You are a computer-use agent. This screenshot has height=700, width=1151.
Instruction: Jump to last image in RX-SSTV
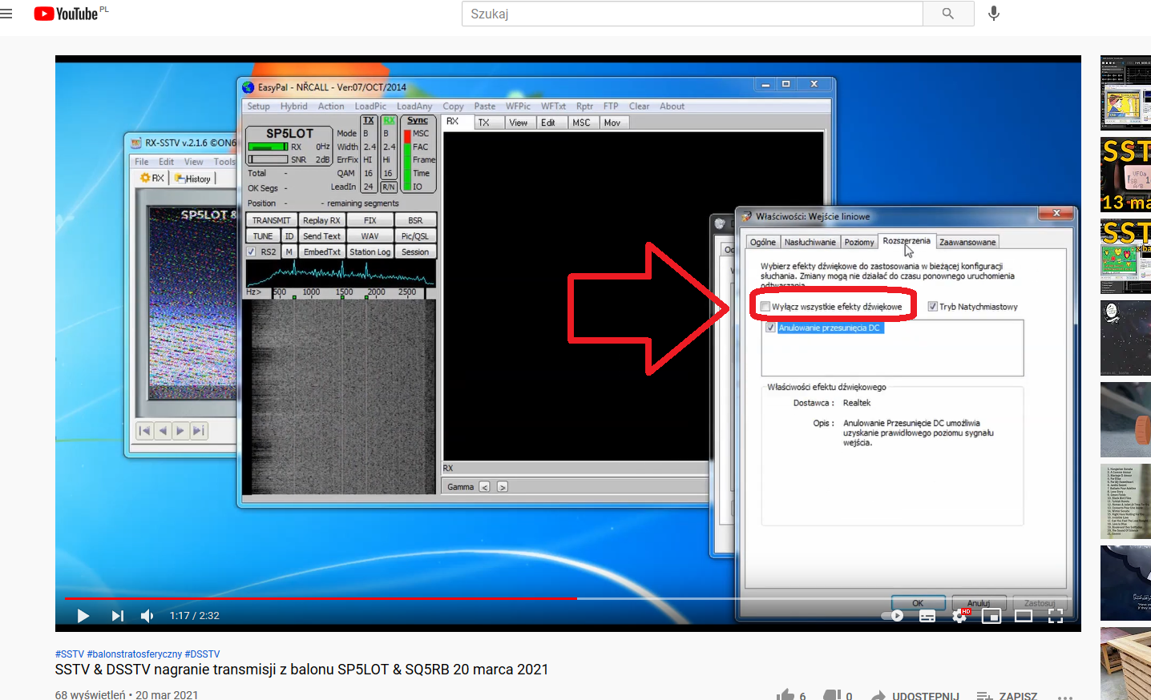click(x=199, y=431)
